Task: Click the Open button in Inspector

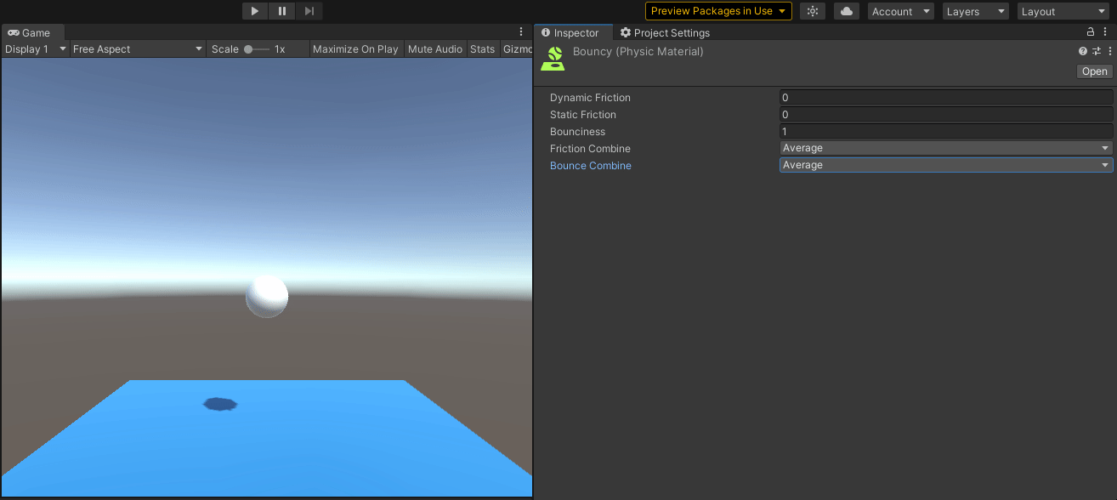Action: (1094, 71)
